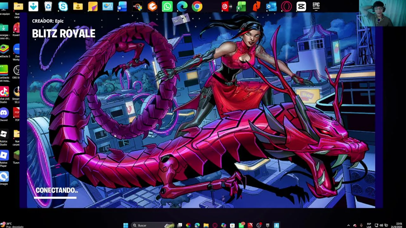Screen dimensions: 406x228
Task: Show hidden system tray icons
Action: click(348, 225)
